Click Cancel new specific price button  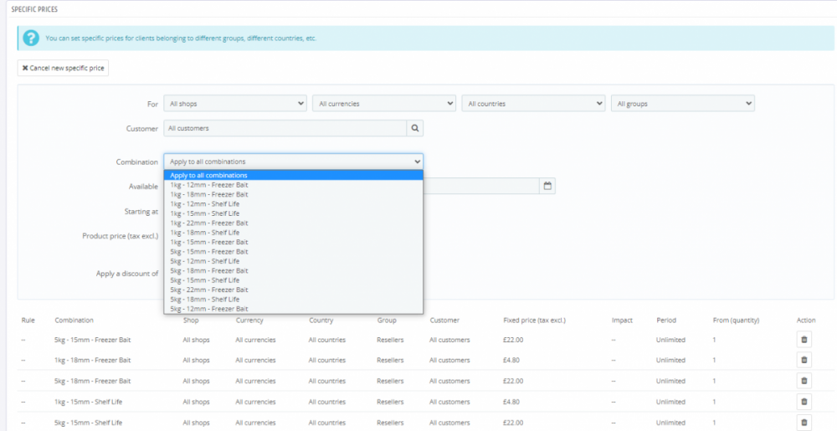coord(63,68)
